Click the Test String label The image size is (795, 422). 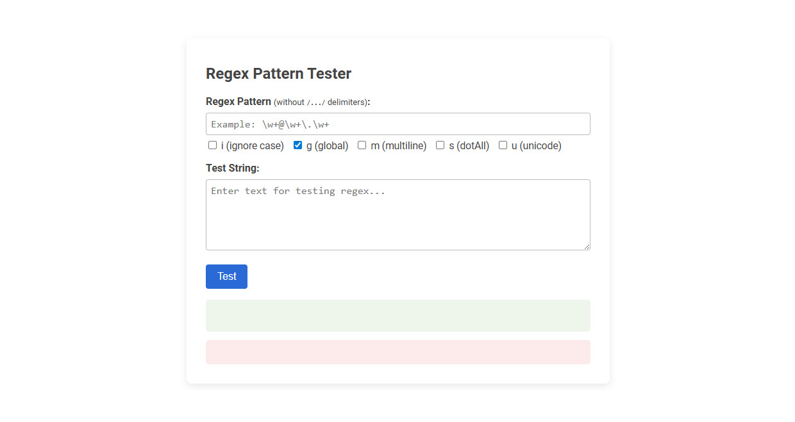(233, 168)
